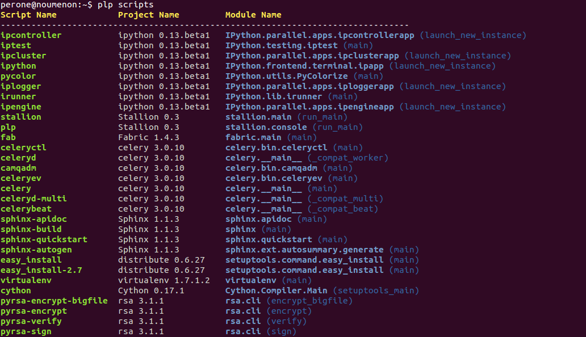Select the sphinx.quickstart module name
Image resolution: width=586 pixels, height=337 pixels.
click(269, 239)
